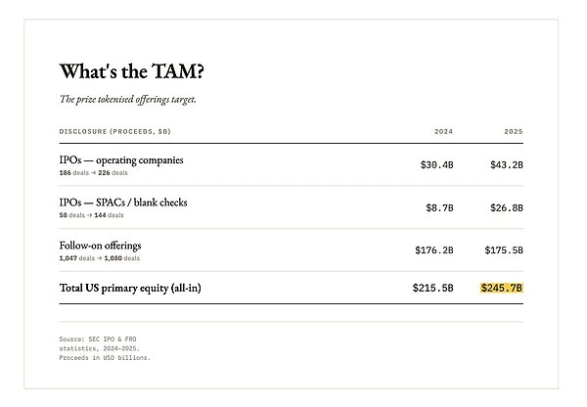This screenshot has height=407, width=587.
Task: Click the $30.4B value for 2024
Action: [x=437, y=164]
